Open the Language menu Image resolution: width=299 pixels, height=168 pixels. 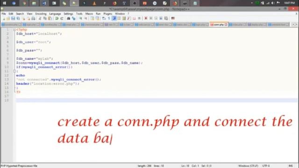[x=55, y=14]
